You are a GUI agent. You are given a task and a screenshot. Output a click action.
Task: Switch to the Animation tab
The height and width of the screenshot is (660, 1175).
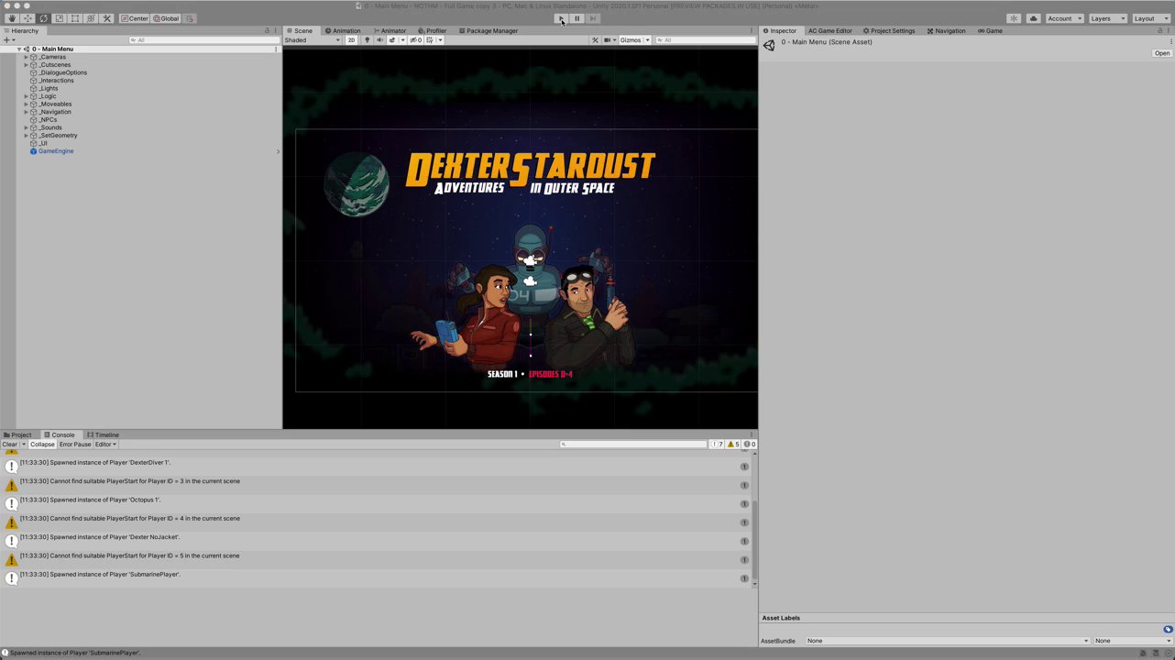click(x=343, y=30)
